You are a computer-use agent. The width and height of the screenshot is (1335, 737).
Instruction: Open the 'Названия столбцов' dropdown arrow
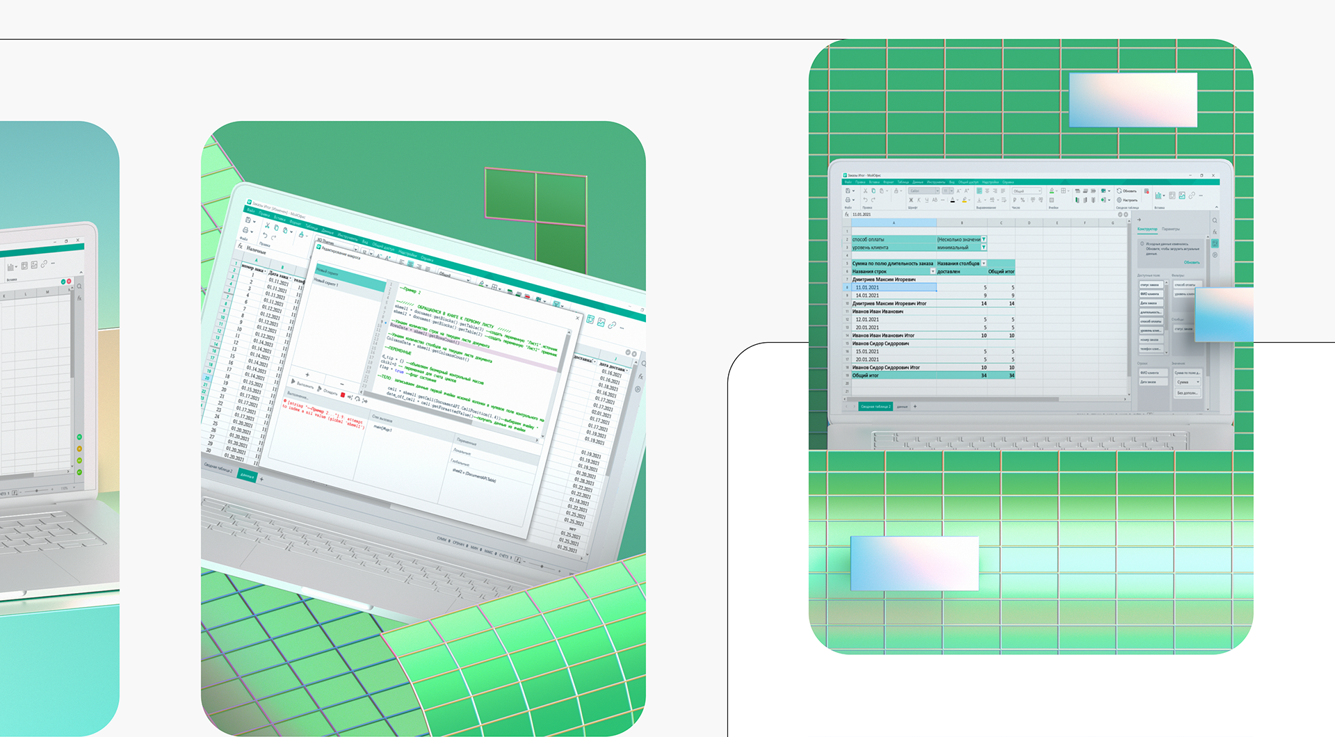click(x=984, y=264)
